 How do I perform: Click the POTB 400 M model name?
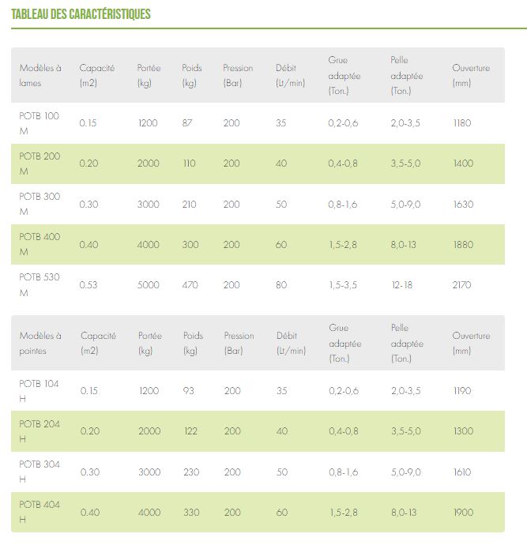coord(39,244)
